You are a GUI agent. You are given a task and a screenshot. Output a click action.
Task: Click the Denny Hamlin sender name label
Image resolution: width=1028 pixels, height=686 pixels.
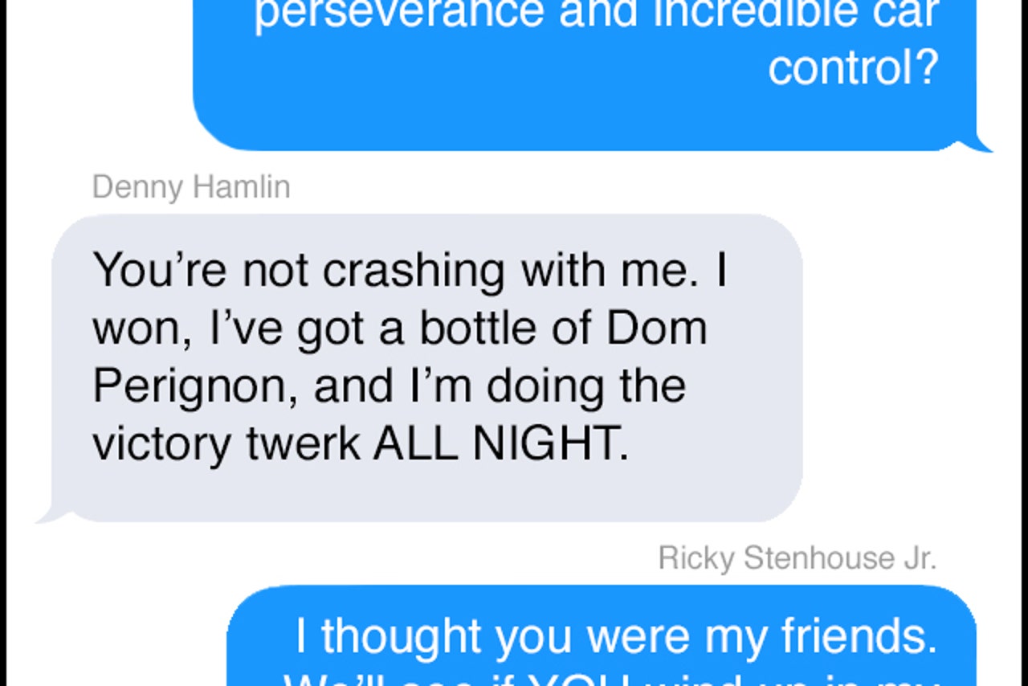[191, 187]
